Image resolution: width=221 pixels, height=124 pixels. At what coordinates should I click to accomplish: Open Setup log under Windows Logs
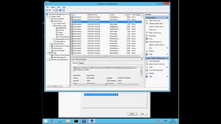(x=60, y=32)
